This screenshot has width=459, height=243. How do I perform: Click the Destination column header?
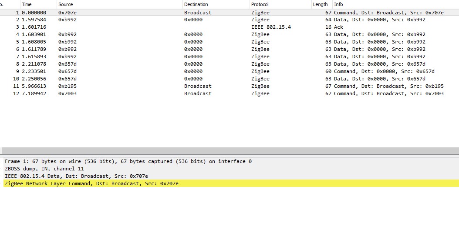click(216, 4)
